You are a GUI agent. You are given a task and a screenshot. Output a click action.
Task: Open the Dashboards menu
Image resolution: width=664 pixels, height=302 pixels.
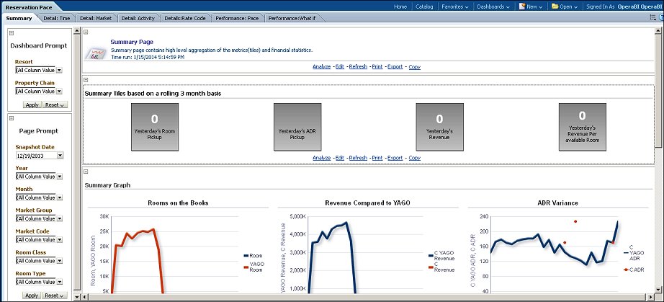[491, 6]
